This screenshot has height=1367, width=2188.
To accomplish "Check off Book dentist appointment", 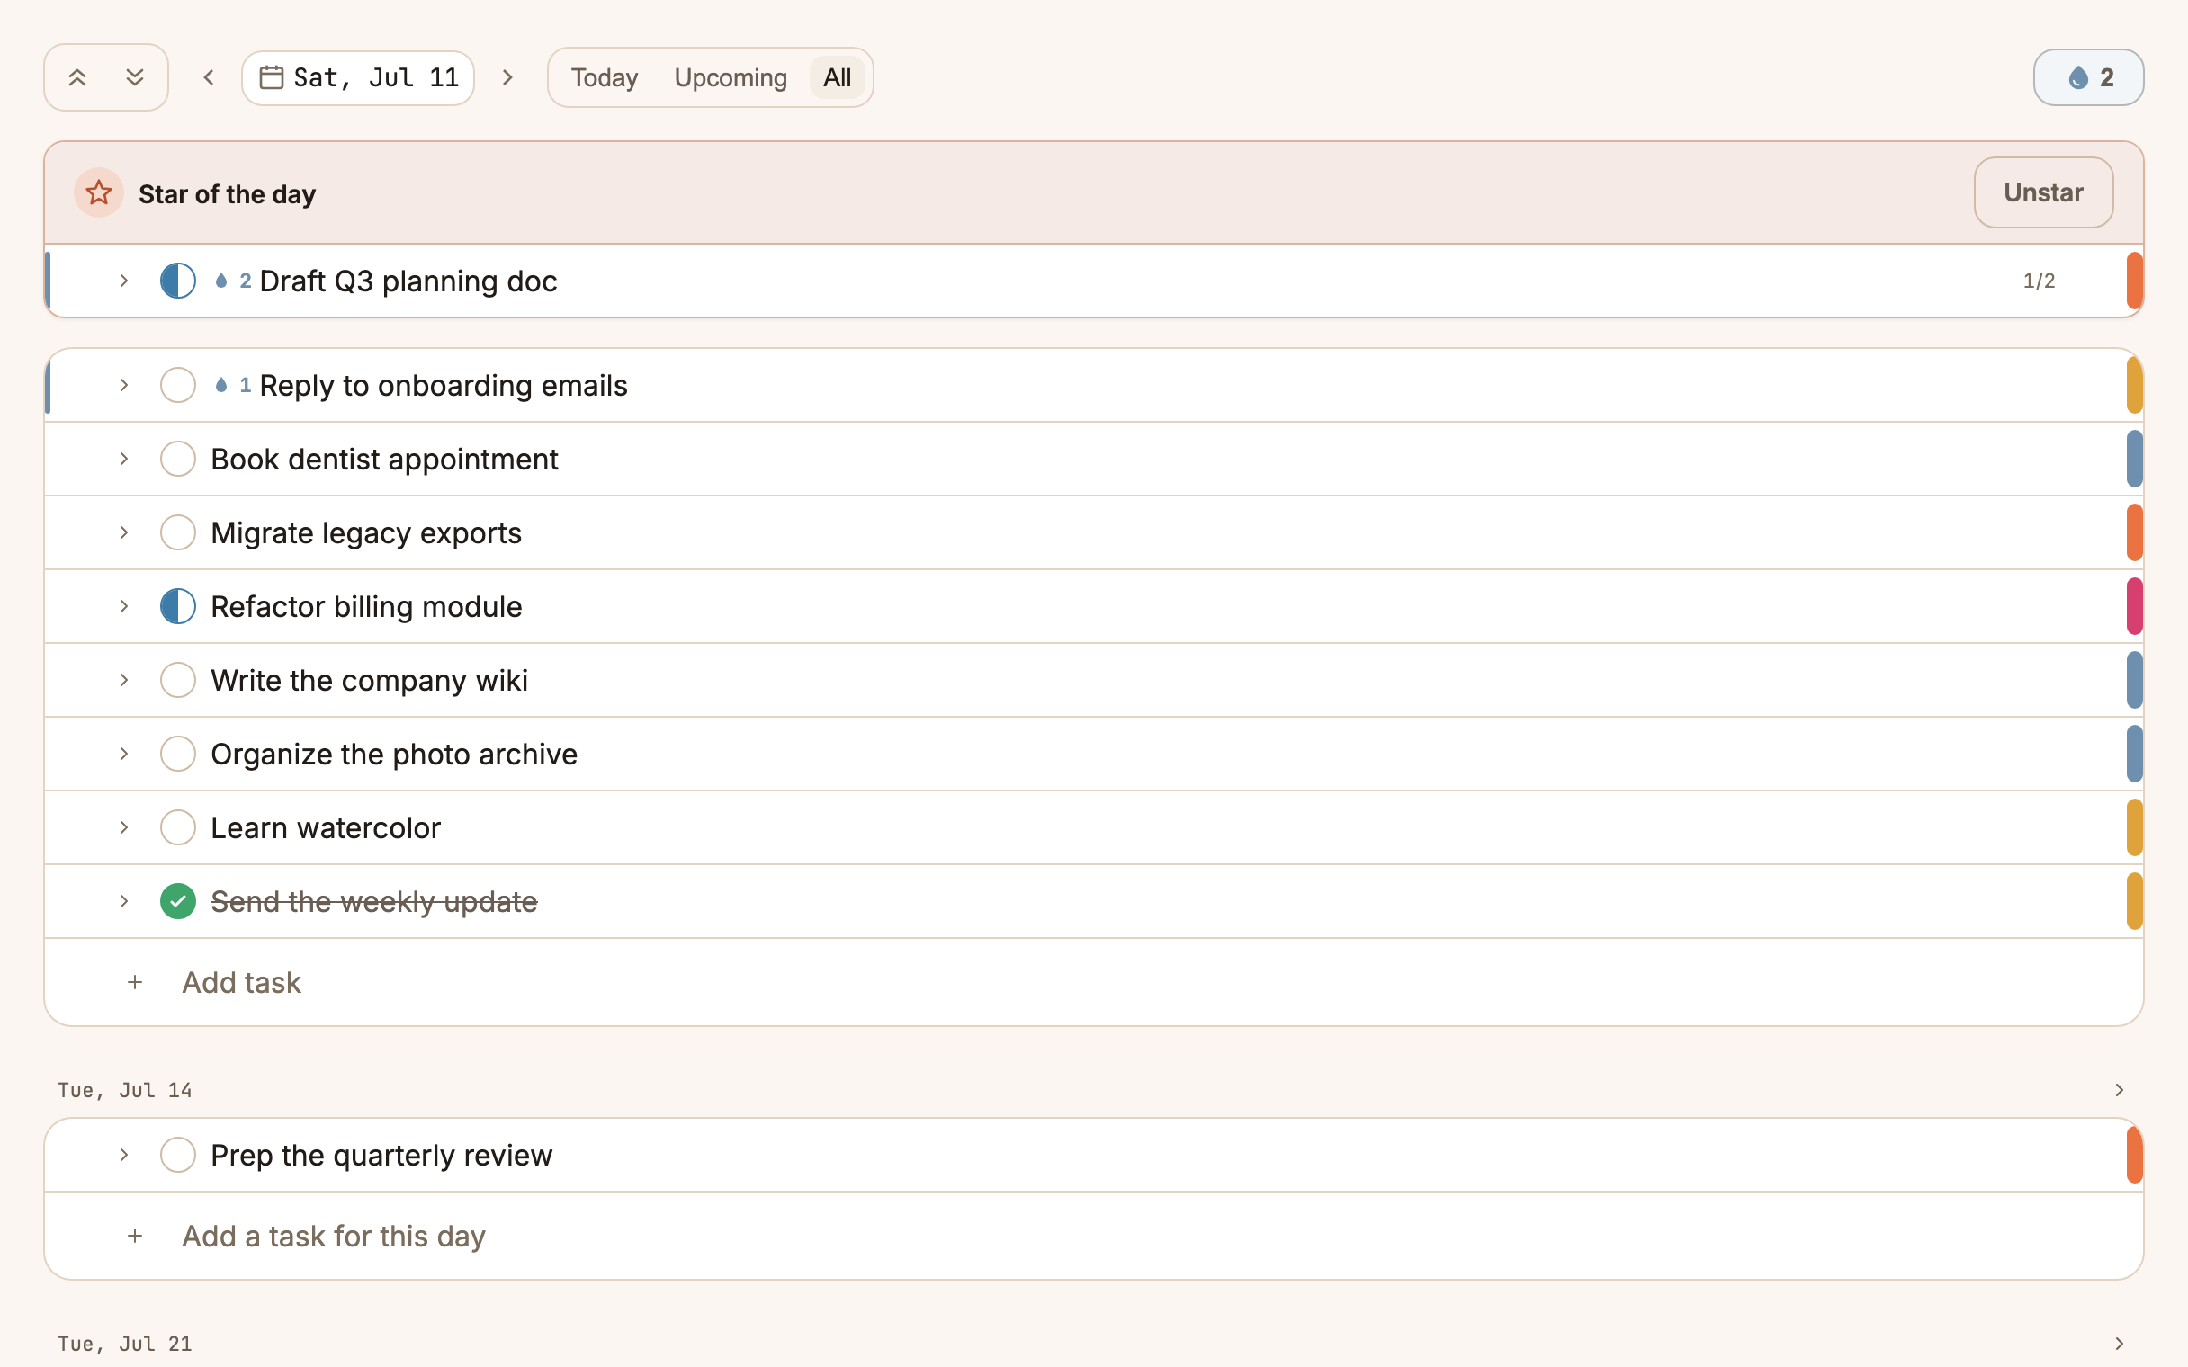I will click(x=178, y=460).
